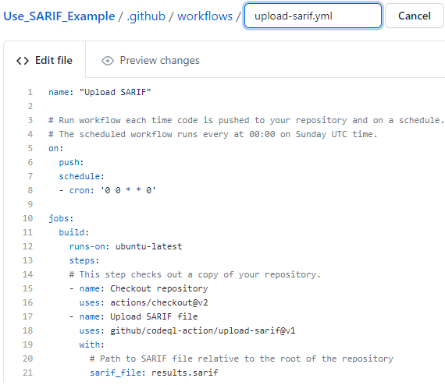Image resolution: width=445 pixels, height=385 pixels.
Task: Click the runs-on: ubuntu-latest line
Action: click(126, 246)
